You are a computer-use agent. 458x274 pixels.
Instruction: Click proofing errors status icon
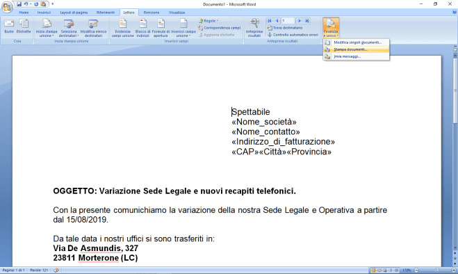click(56, 271)
